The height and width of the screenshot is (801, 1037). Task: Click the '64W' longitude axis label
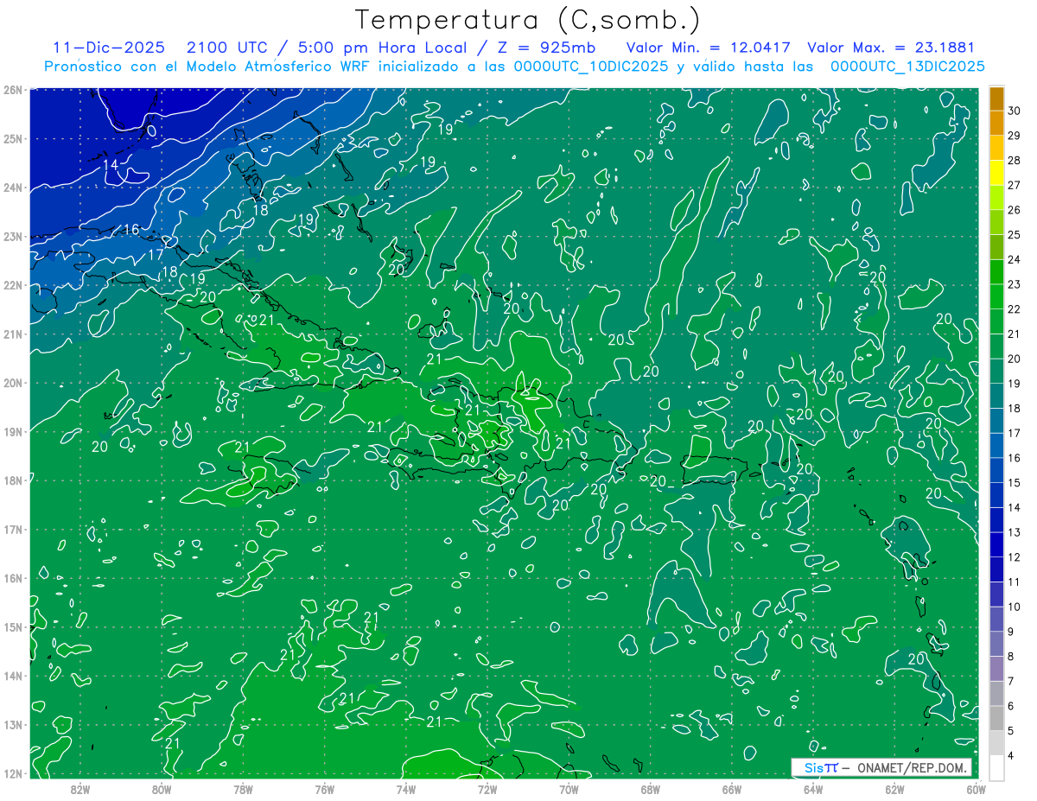pyautogui.click(x=813, y=788)
